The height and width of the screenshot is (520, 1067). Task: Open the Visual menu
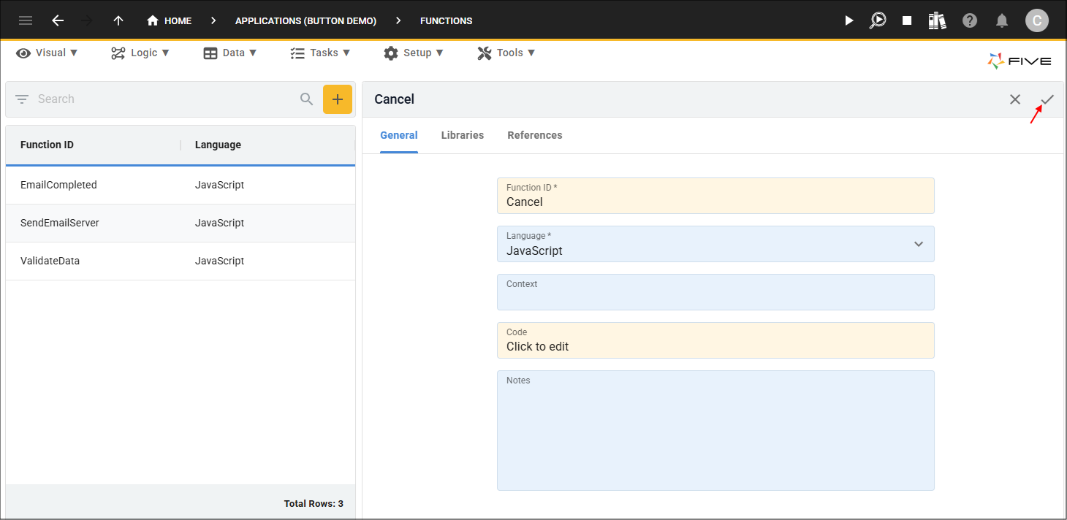click(x=47, y=53)
